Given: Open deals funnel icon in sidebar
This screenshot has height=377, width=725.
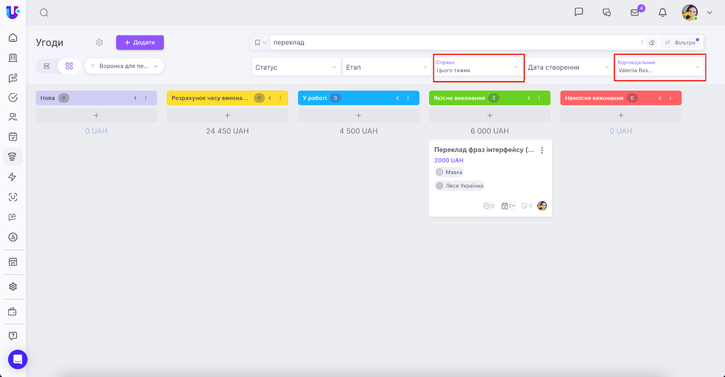Looking at the screenshot, I should pos(13,157).
